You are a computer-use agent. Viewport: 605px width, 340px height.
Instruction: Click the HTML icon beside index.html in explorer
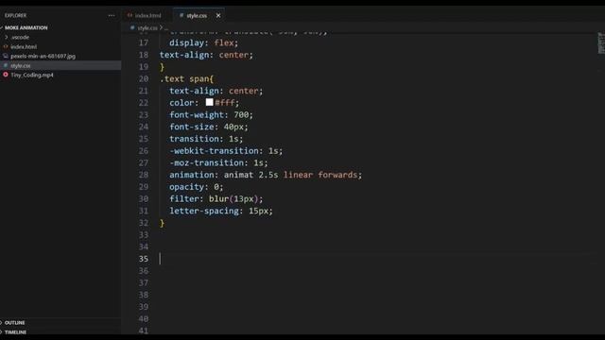[6, 46]
